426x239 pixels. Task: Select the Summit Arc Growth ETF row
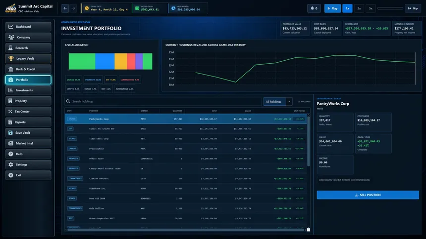click(186, 129)
